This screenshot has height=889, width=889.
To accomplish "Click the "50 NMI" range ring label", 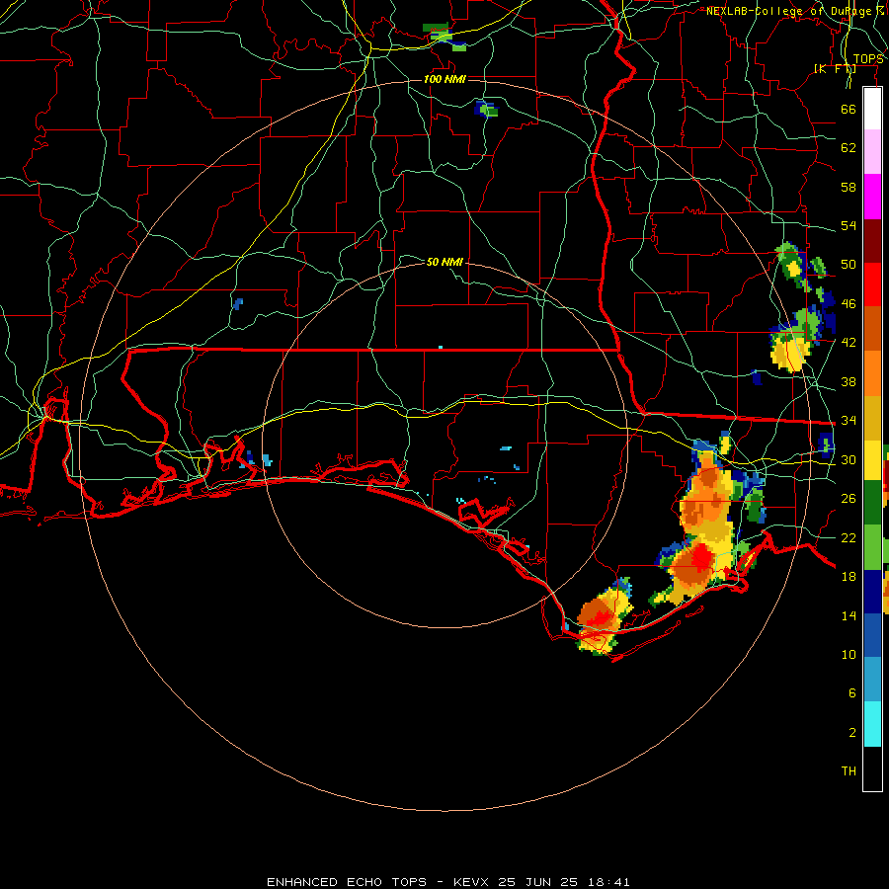I will 444,262.
